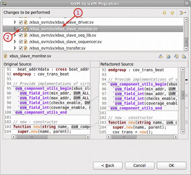This screenshot has width=191, height=175.
Task: Uncheck the xbus_slave_driver.sv checkbox
Action: [x=21, y=22]
